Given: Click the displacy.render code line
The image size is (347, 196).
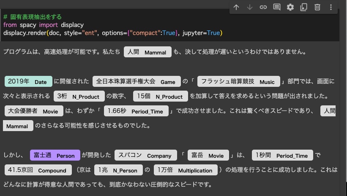Looking at the screenshot, I should pos(113,33).
